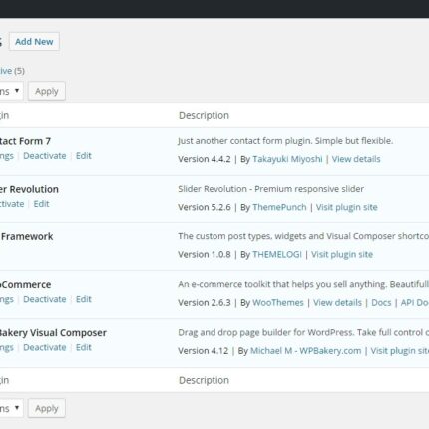Open ThemePunch author link
The width and height of the screenshot is (429, 429).
279,207
